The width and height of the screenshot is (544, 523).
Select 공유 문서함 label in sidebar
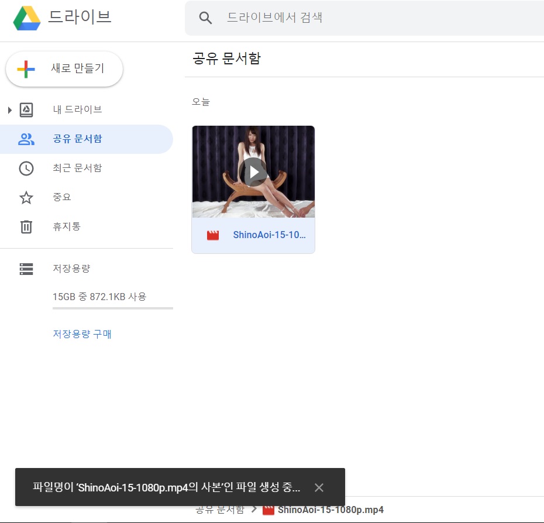77,139
